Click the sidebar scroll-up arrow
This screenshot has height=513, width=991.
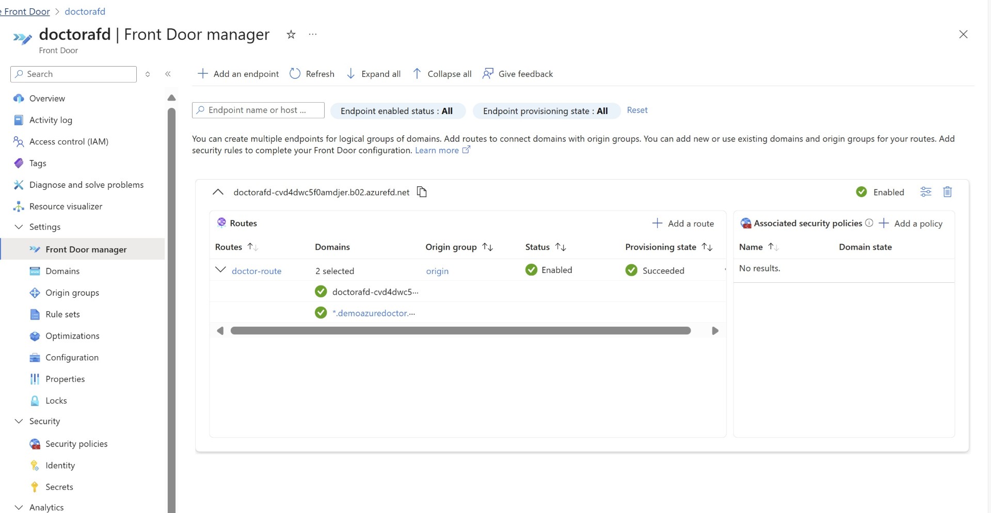tap(172, 98)
